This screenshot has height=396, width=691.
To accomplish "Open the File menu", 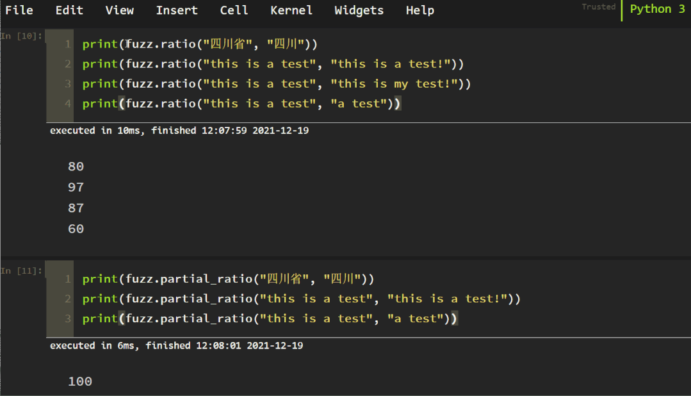I will tap(19, 10).
